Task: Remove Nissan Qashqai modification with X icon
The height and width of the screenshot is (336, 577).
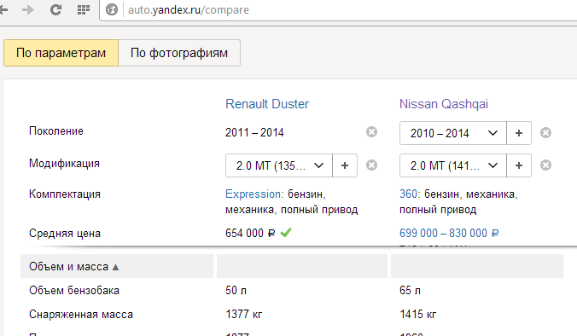Action: click(x=545, y=165)
